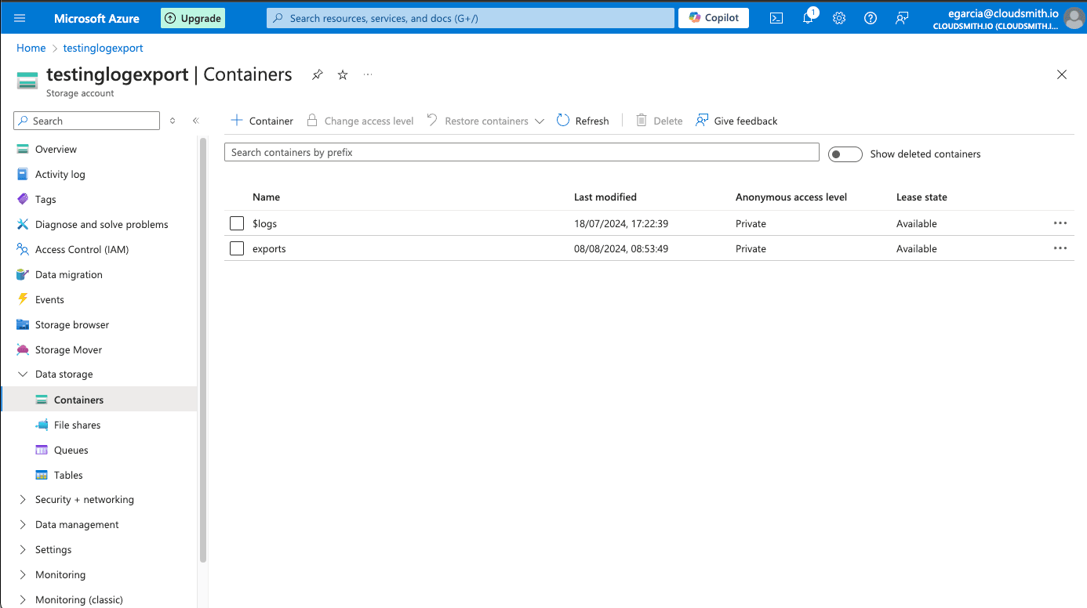
Task: Click the help question mark icon
Action: point(871,18)
